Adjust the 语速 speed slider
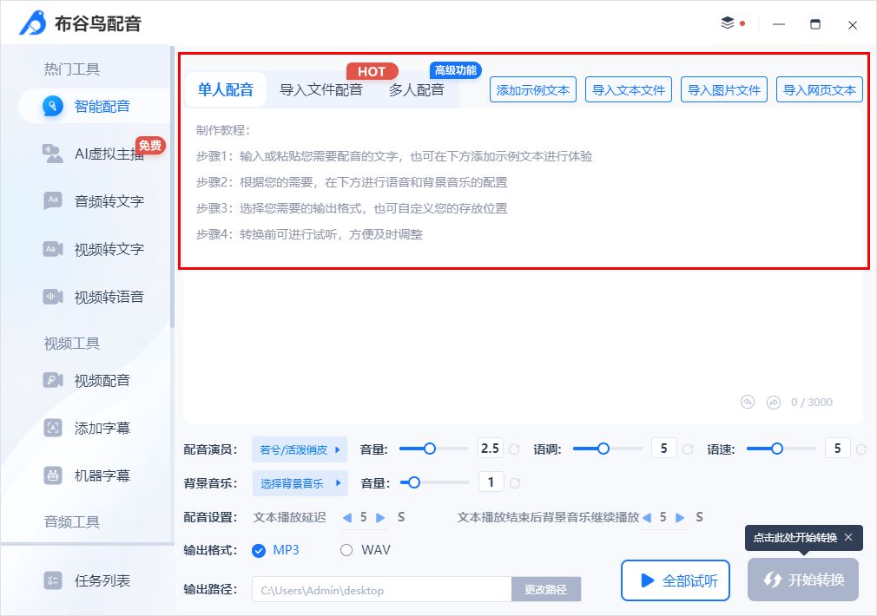The height and width of the screenshot is (616, 877). point(777,449)
